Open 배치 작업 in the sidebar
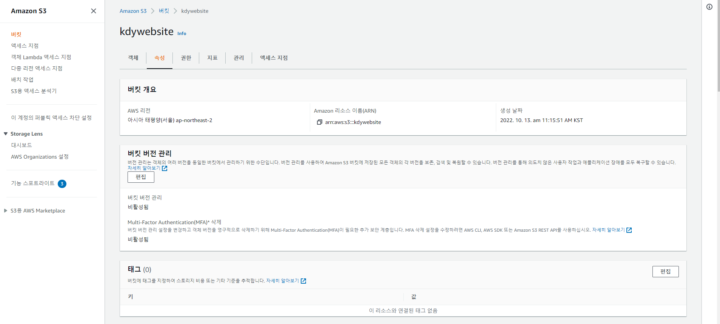 click(x=22, y=79)
